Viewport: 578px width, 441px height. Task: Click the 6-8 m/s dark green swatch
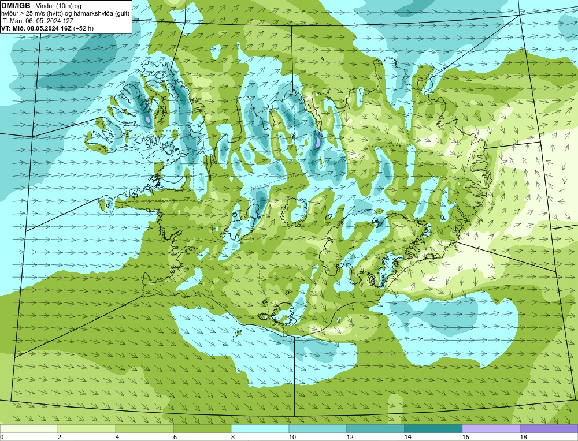click(x=202, y=428)
